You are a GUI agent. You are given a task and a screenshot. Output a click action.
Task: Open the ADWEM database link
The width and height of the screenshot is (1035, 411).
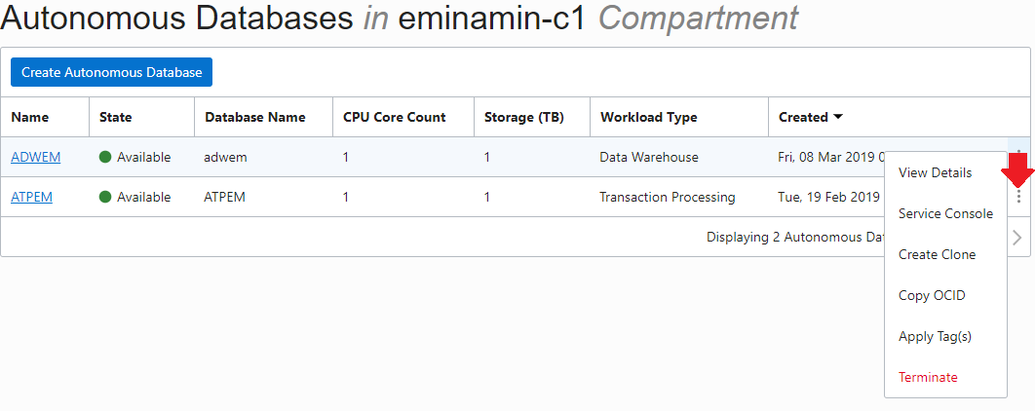[x=32, y=157]
